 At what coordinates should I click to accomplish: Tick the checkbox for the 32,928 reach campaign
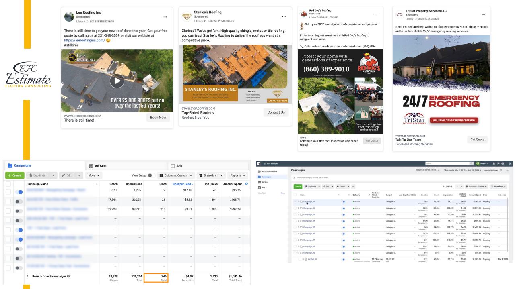point(8,211)
